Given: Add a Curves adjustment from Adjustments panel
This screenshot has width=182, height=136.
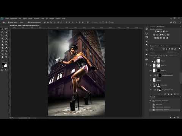Looking at the screenshot, I should point(161,31).
